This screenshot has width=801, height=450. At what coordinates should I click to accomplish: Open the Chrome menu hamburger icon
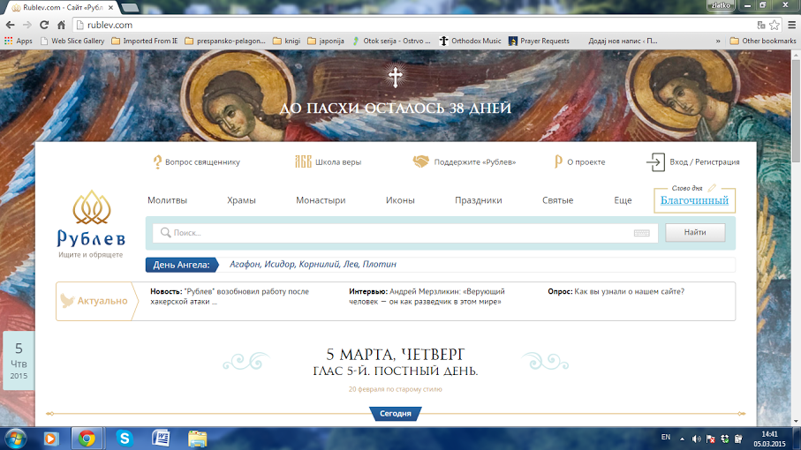pos(792,25)
